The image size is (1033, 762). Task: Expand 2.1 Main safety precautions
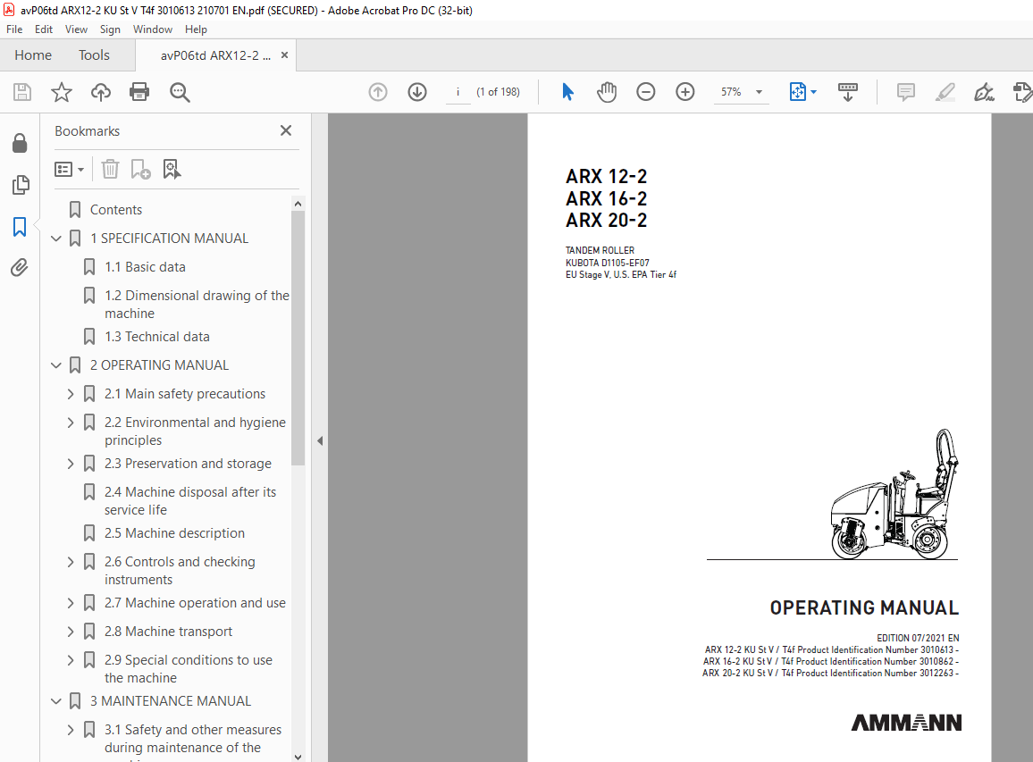pyautogui.click(x=71, y=394)
